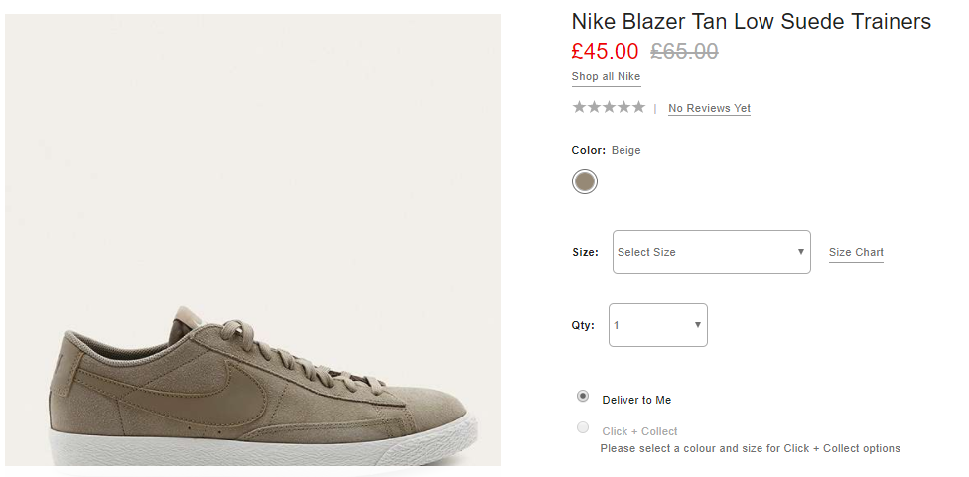The height and width of the screenshot is (477, 969).
Task: Click the third rating star
Action: [x=609, y=107]
